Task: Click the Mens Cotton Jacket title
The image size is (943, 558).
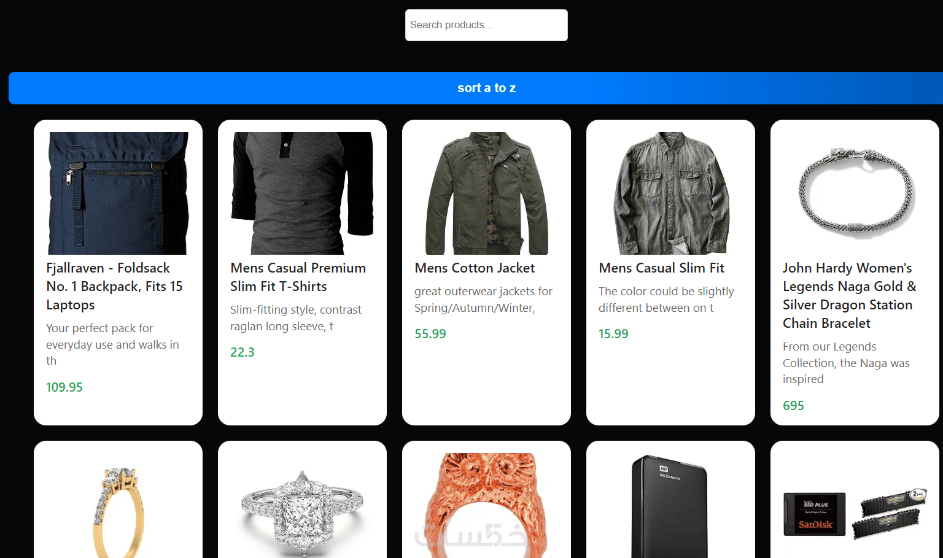Action: [x=475, y=268]
